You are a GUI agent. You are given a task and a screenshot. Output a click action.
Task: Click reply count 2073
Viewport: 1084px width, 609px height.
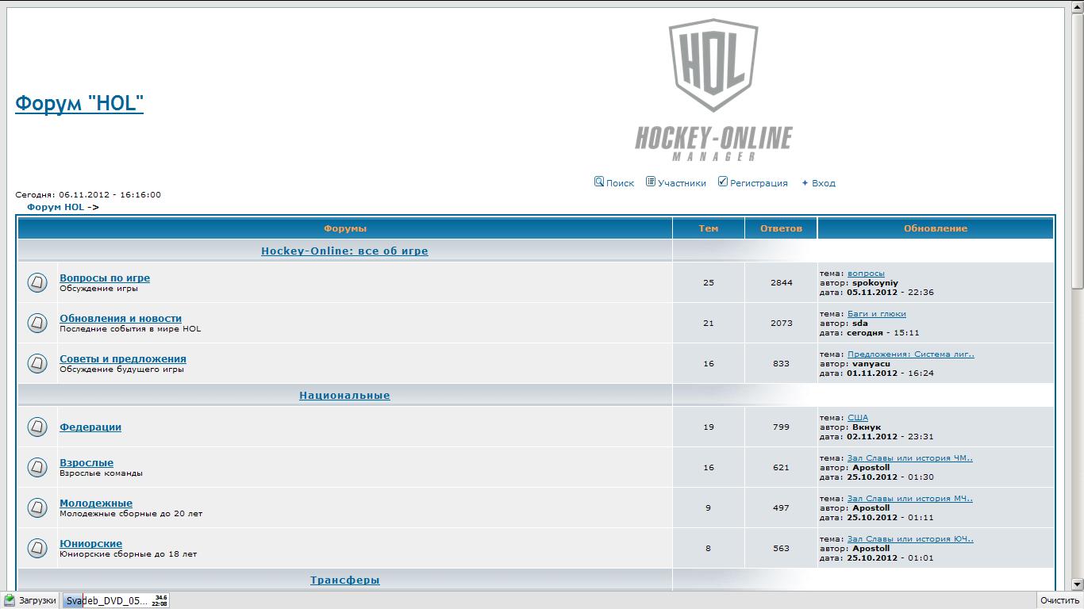(x=781, y=323)
